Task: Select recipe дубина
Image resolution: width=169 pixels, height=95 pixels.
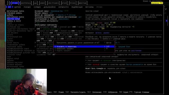Action: (x=10, y=15)
